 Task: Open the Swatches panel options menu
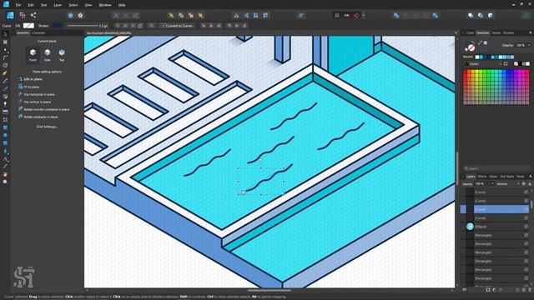531,32
